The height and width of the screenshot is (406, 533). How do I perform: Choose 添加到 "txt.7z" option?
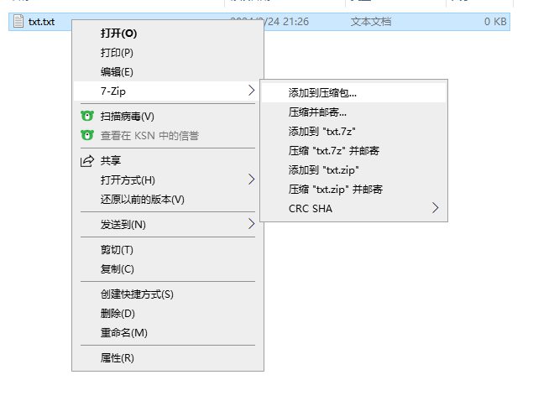[324, 131]
